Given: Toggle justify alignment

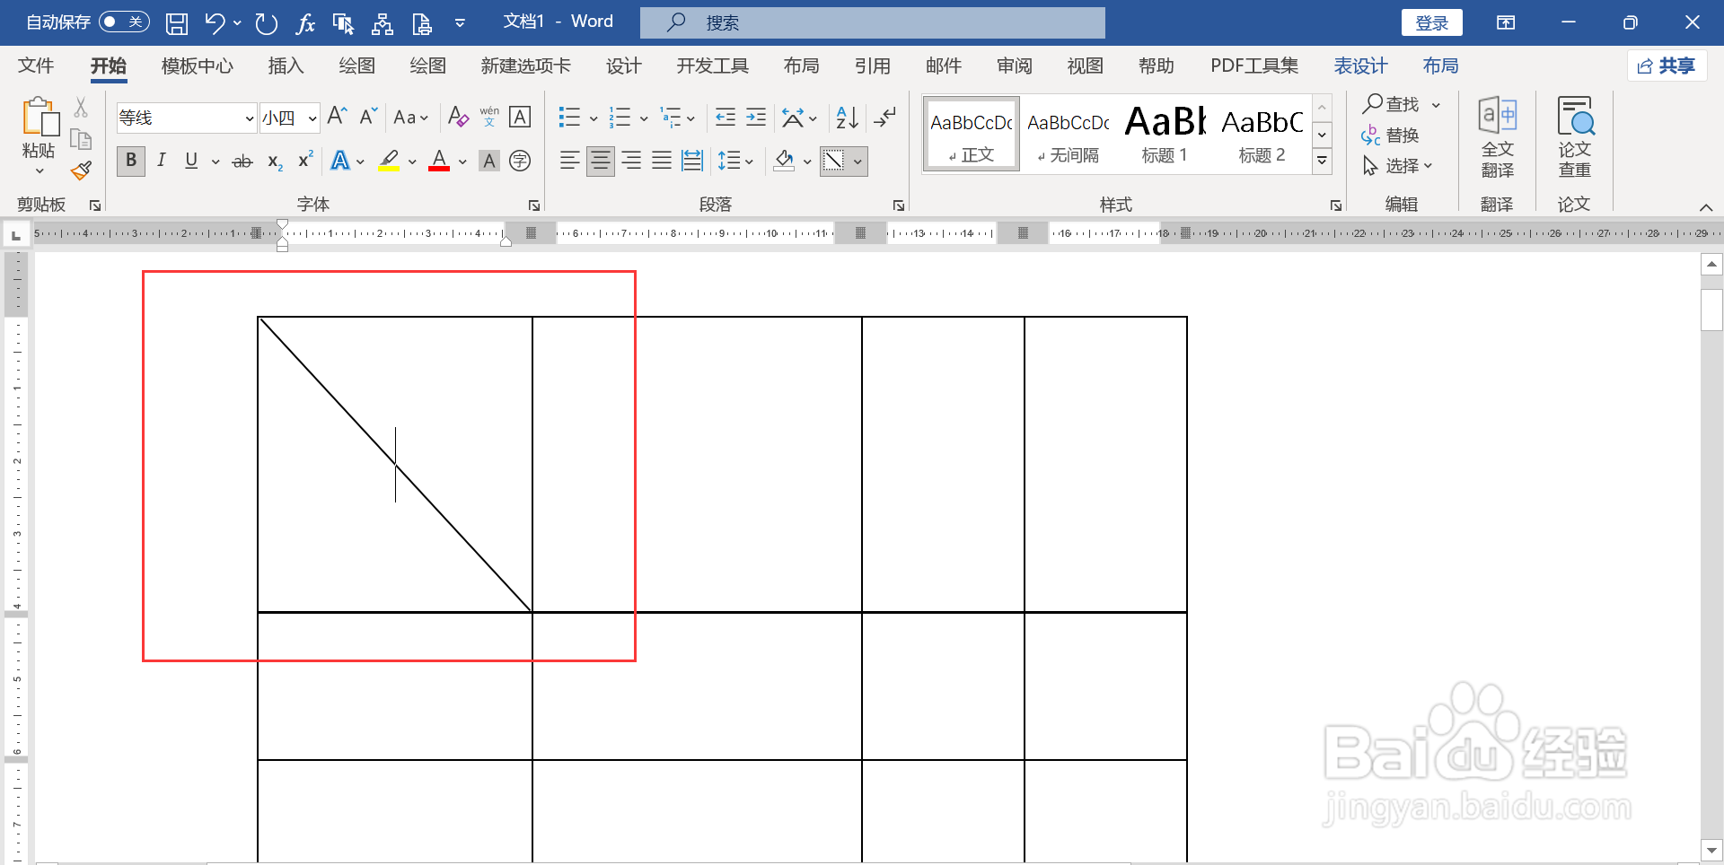Looking at the screenshot, I should [662, 161].
